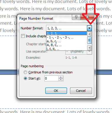
Task: Pick the lowercase "a, b, c, ..." format
Action: point(66,41)
